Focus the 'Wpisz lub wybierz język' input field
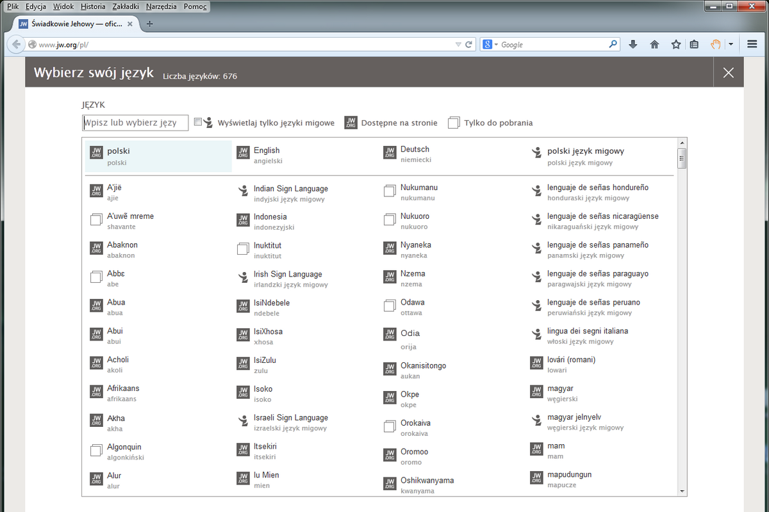 coord(135,122)
